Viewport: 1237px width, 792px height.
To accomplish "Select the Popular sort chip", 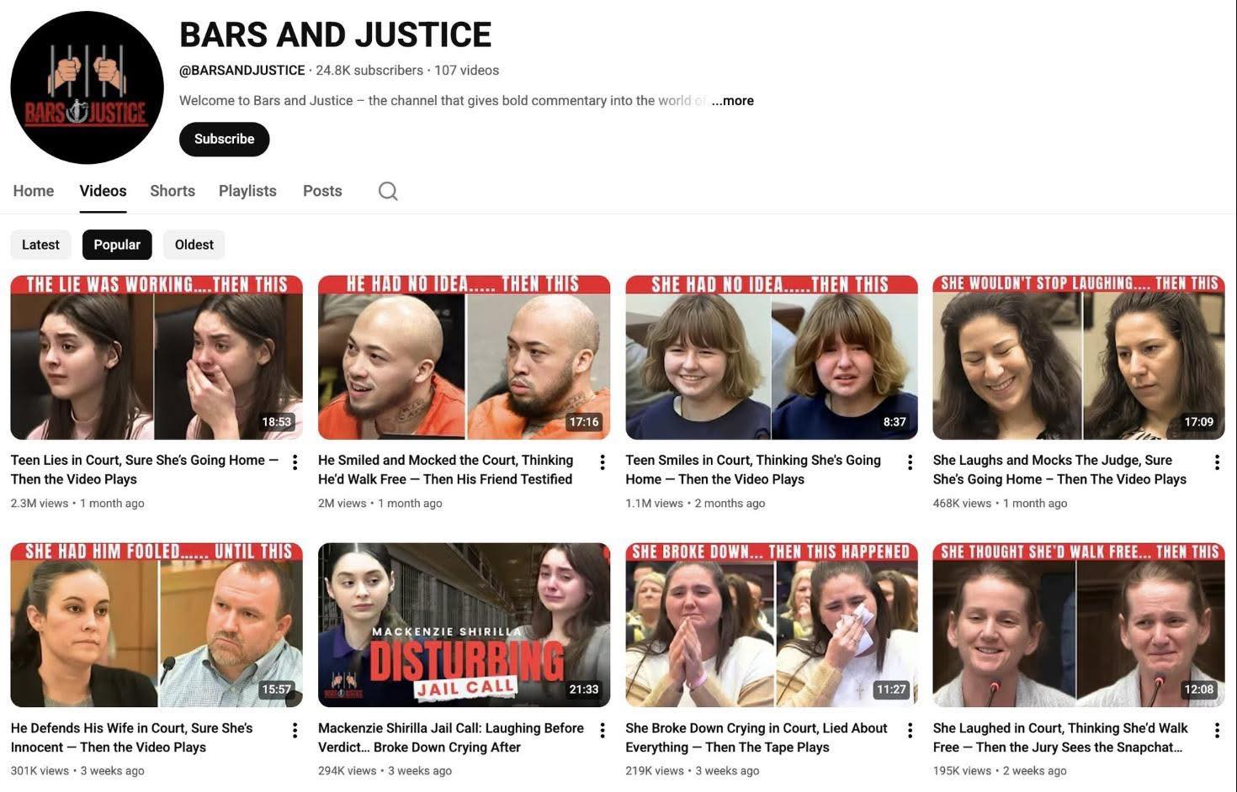I will 117,245.
